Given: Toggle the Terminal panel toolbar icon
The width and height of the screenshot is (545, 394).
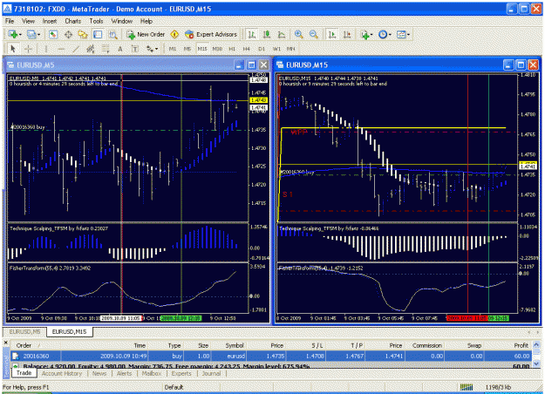Looking at the screenshot, I should [x=98, y=34].
